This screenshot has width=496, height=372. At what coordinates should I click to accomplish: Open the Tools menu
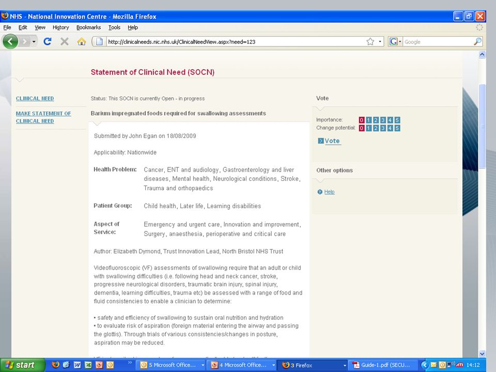coord(114,27)
